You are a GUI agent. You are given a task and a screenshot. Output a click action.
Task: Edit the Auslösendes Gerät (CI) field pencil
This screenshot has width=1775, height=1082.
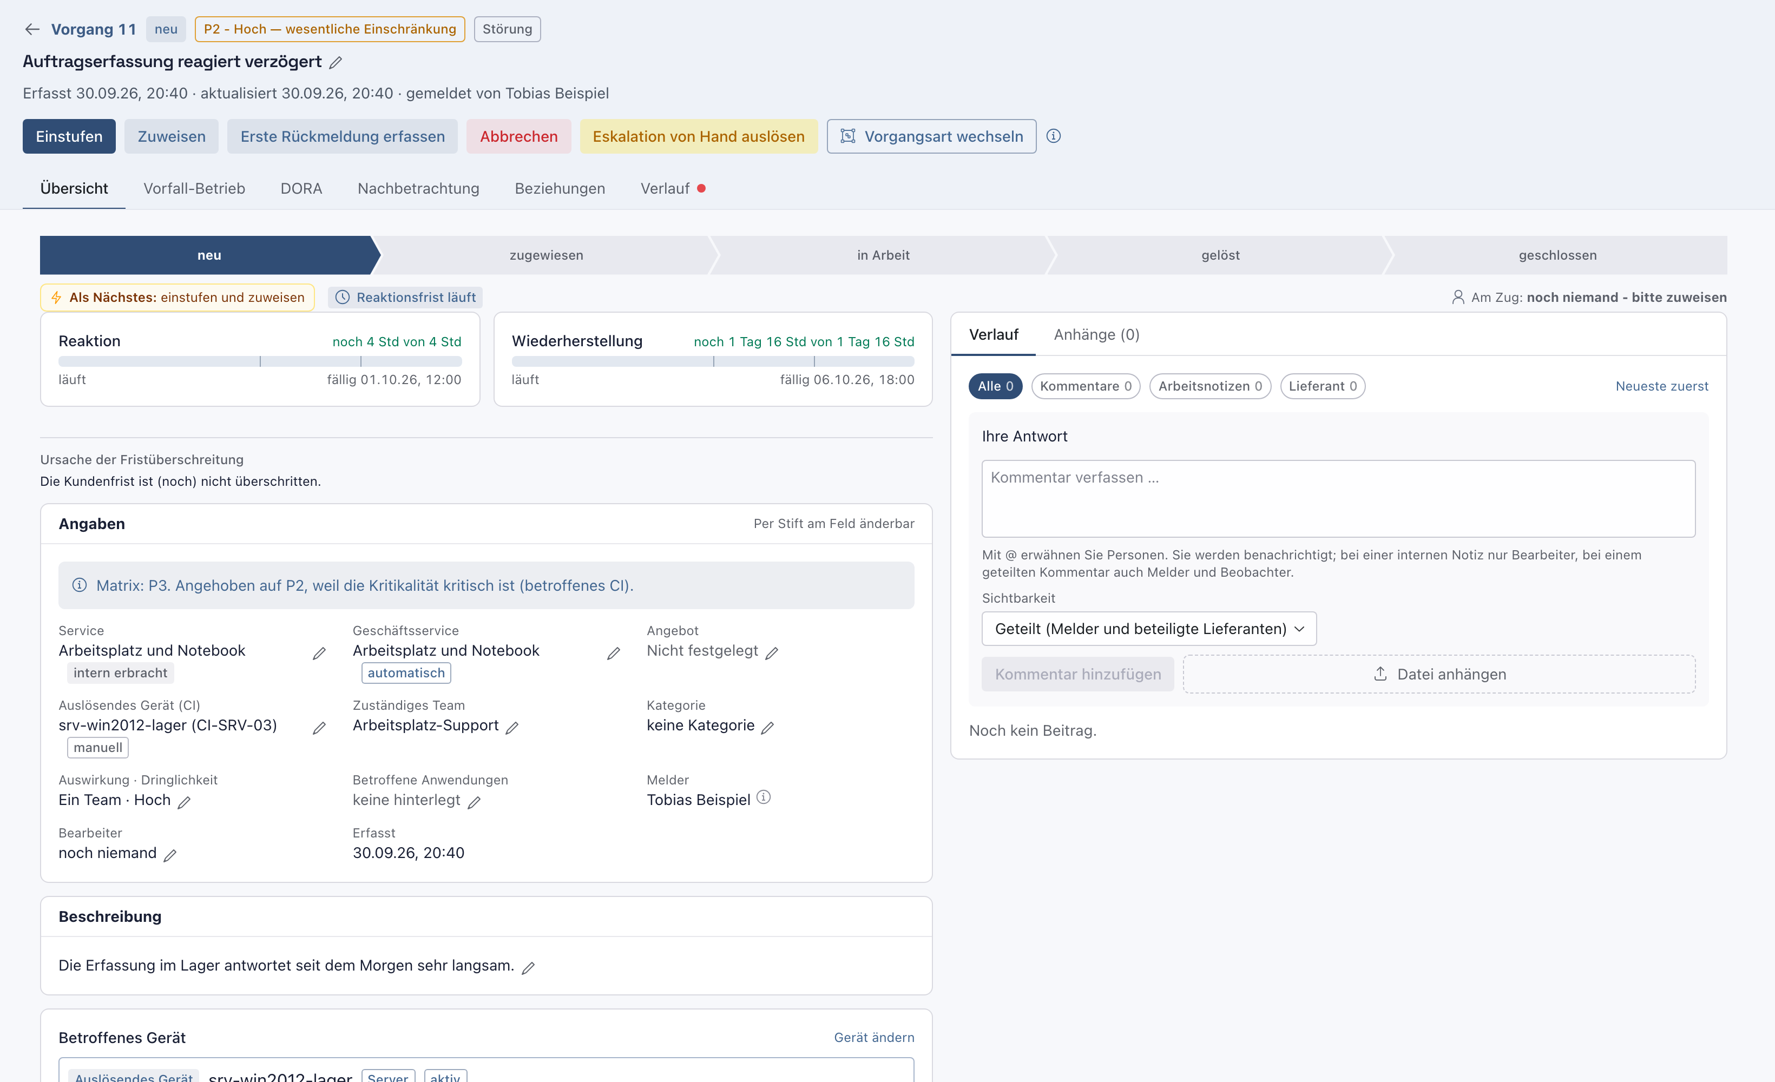click(x=319, y=728)
